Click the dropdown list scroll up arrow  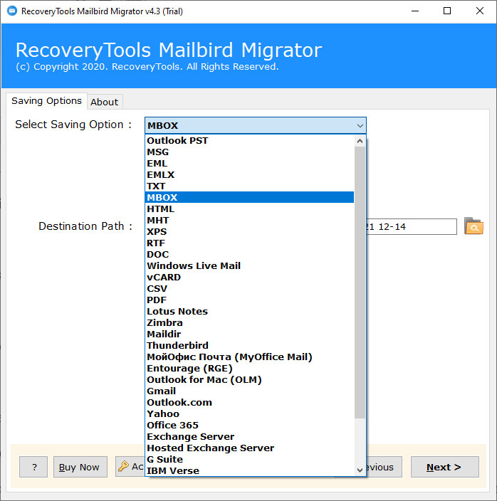click(360, 141)
